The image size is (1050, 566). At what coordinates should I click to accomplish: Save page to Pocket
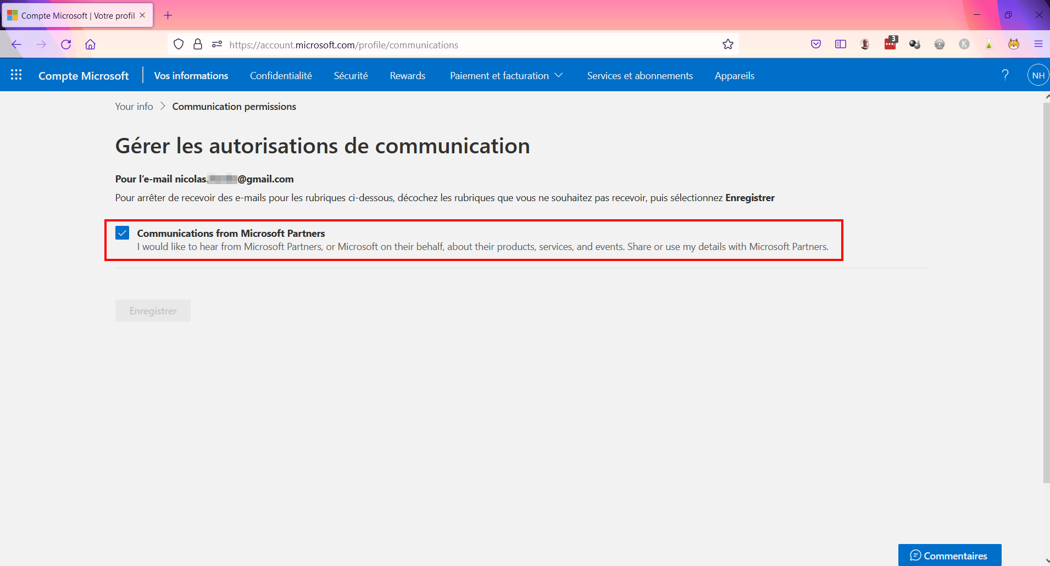tap(816, 45)
